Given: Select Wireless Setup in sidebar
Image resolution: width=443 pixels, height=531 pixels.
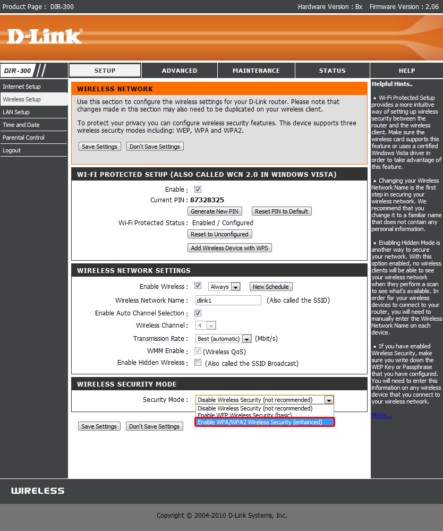Looking at the screenshot, I should [34, 99].
